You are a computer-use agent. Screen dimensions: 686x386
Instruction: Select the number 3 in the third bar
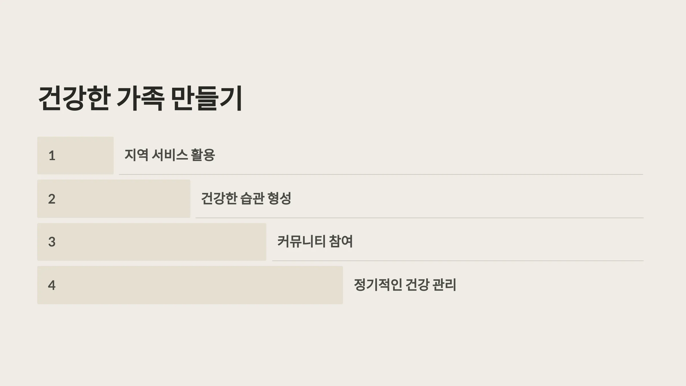pyautogui.click(x=52, y=242)
